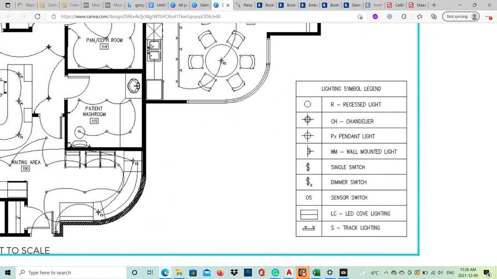Open Mail app from taskbar
The width and height of the screenshot is (497, 279).
207,272
